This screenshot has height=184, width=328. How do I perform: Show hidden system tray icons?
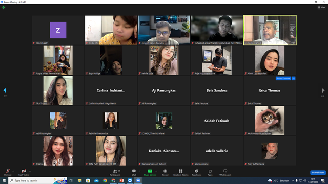[x=293, y=180]
